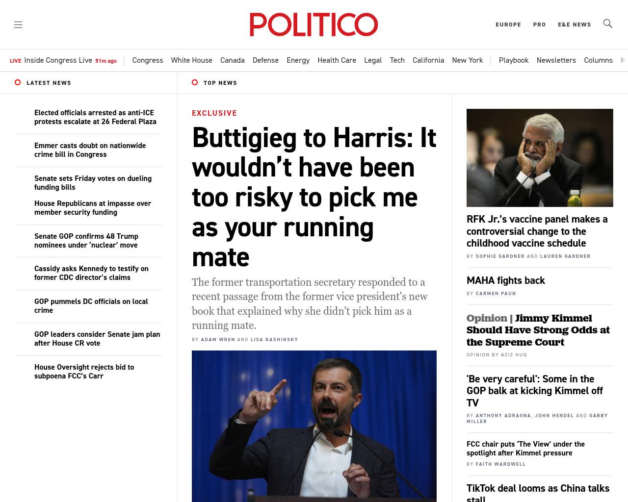Viewport: 628px width, 502px height.
Task: Click author Carmen Paun byline
Action: [x=496, y=294]
